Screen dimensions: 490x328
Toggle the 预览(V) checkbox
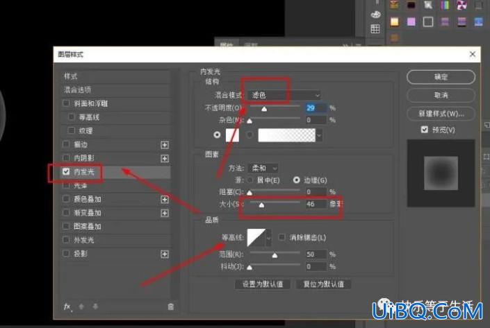[425, 130]
